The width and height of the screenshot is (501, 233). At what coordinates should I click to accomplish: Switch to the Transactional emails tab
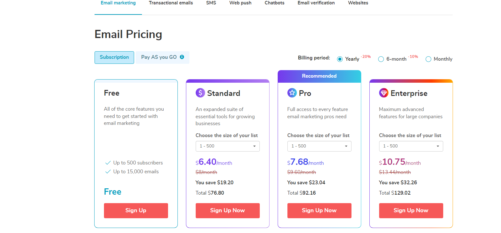point(171,3)
